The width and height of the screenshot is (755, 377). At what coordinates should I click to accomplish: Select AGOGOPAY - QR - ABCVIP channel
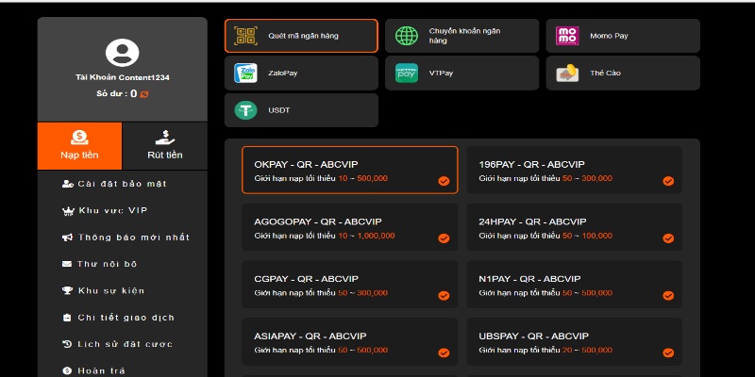[x=349, y=227]
